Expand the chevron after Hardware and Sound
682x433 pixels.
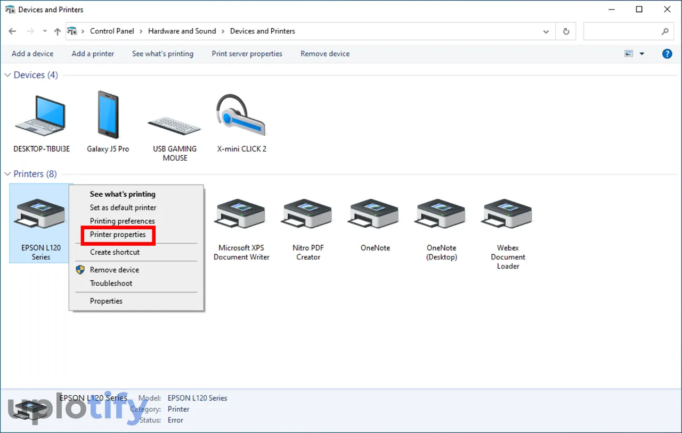(223, 31)
